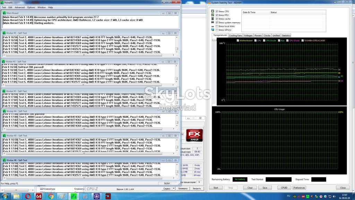Viewport: 355px width, 200px height.
Task: Click the Close button in AIDA64
Action: pyautogui.click(x=343, y=188)
